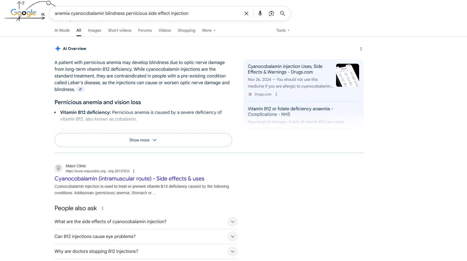Viewport: 467px width, 261px height.
Task: Click the 'AI Overview' label
Action: click(74, 49)
